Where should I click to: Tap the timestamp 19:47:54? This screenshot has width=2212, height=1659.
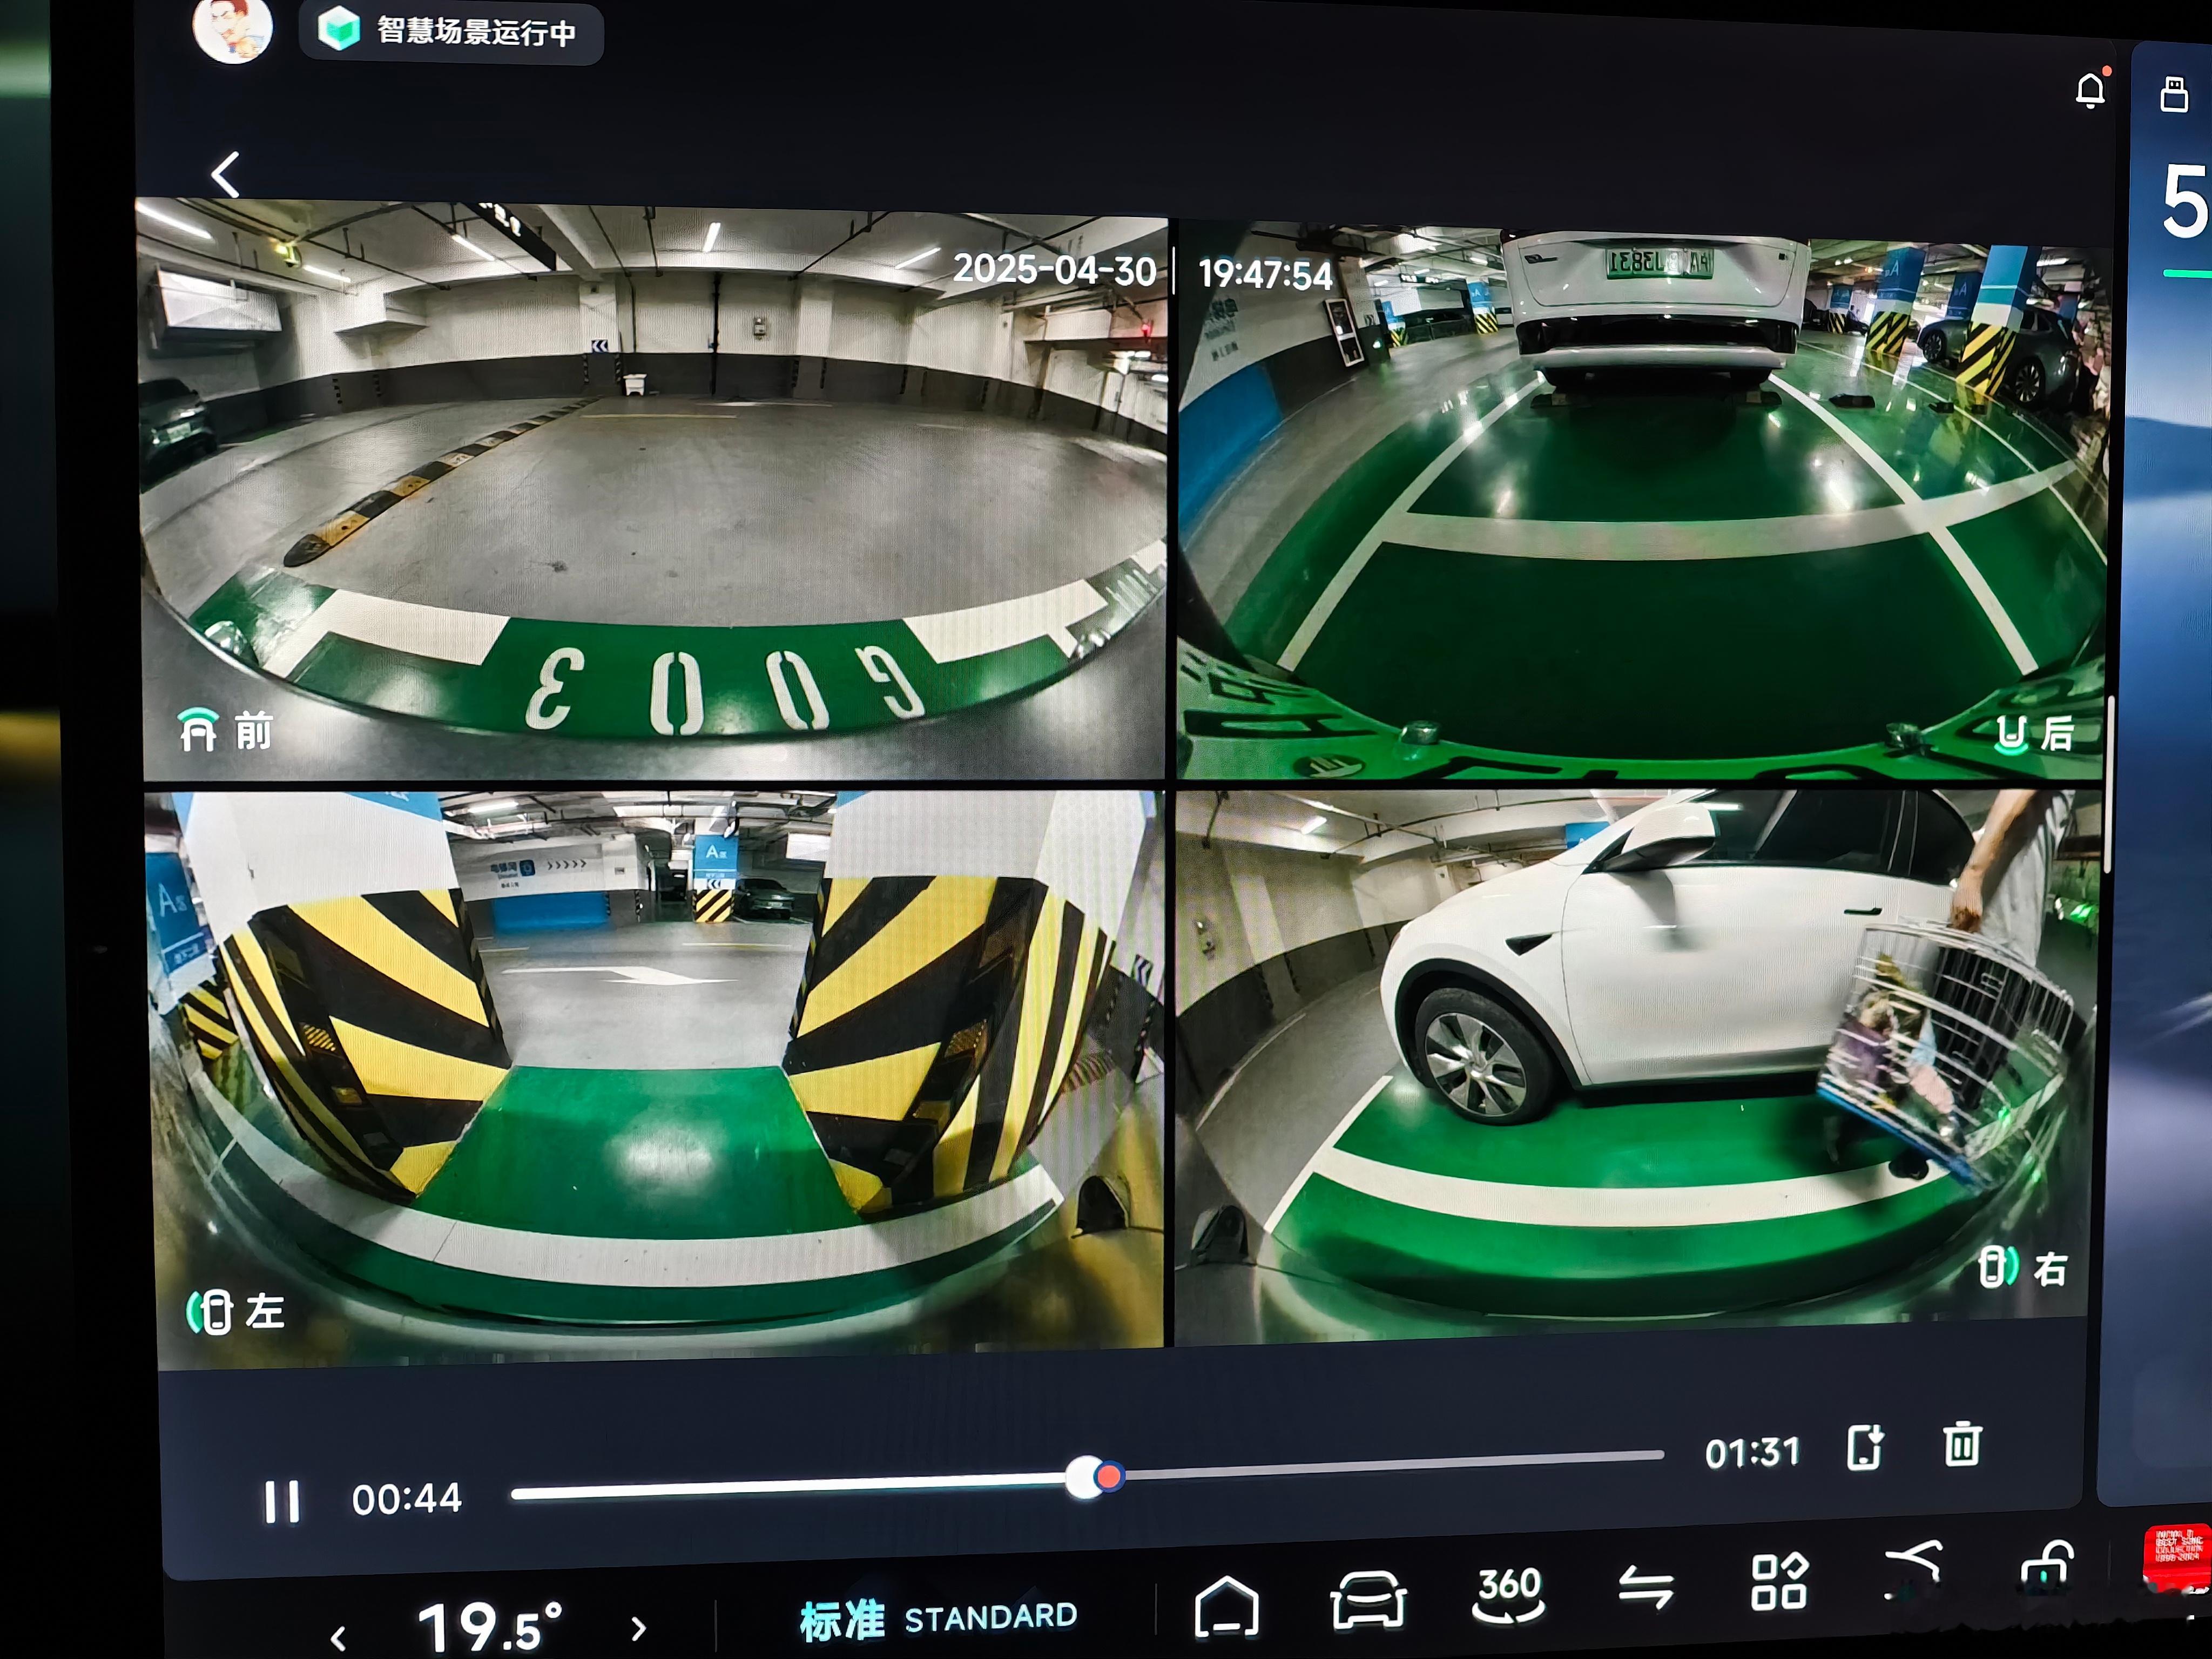1265,274
